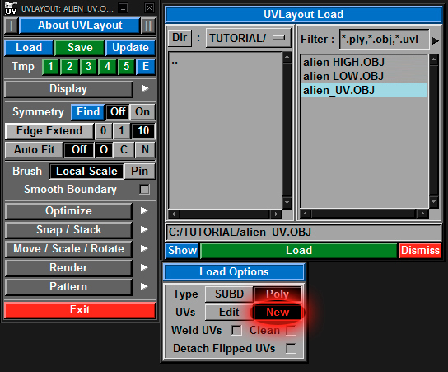Set Auto Fit to C
Viewport: 448px width, 372px height.
click(x=124, y=150)
